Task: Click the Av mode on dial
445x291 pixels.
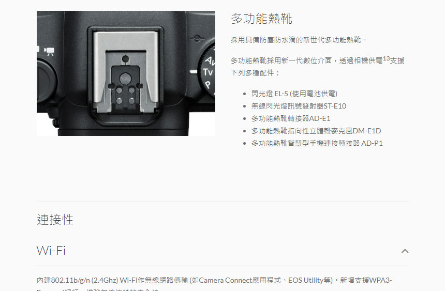Action: point(210,60)
